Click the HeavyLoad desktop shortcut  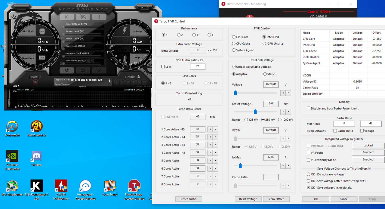(85, 190)
